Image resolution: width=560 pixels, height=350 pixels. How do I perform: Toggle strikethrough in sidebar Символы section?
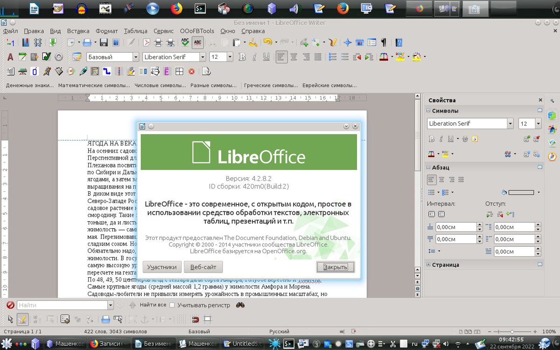[465, 139]
